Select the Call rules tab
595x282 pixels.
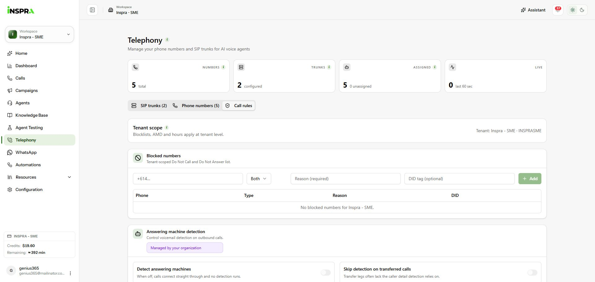point(239,106)
